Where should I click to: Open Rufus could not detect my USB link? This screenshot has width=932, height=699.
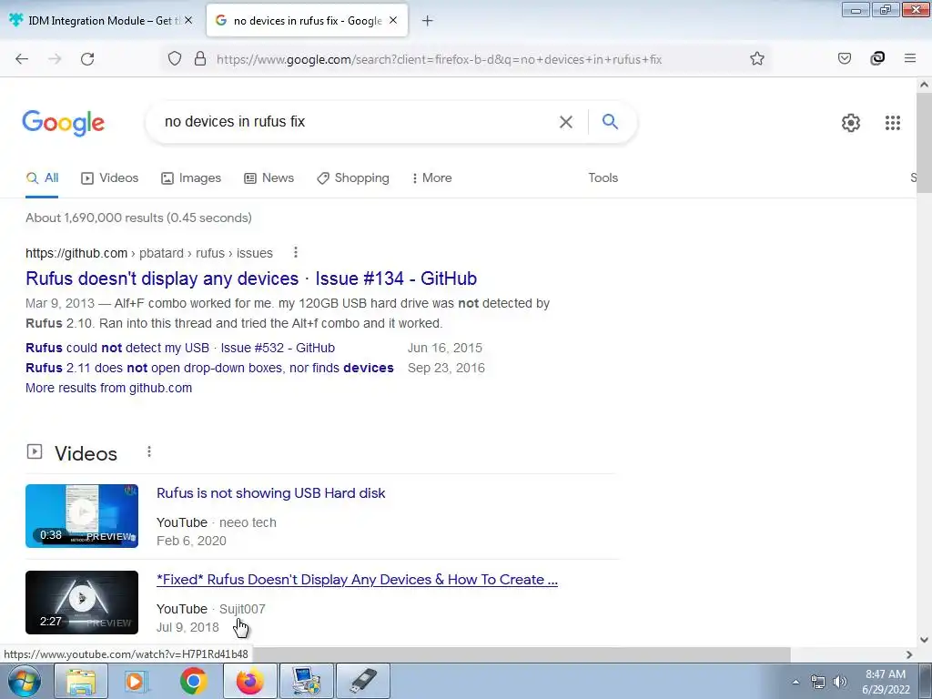(x=180, y=348)
